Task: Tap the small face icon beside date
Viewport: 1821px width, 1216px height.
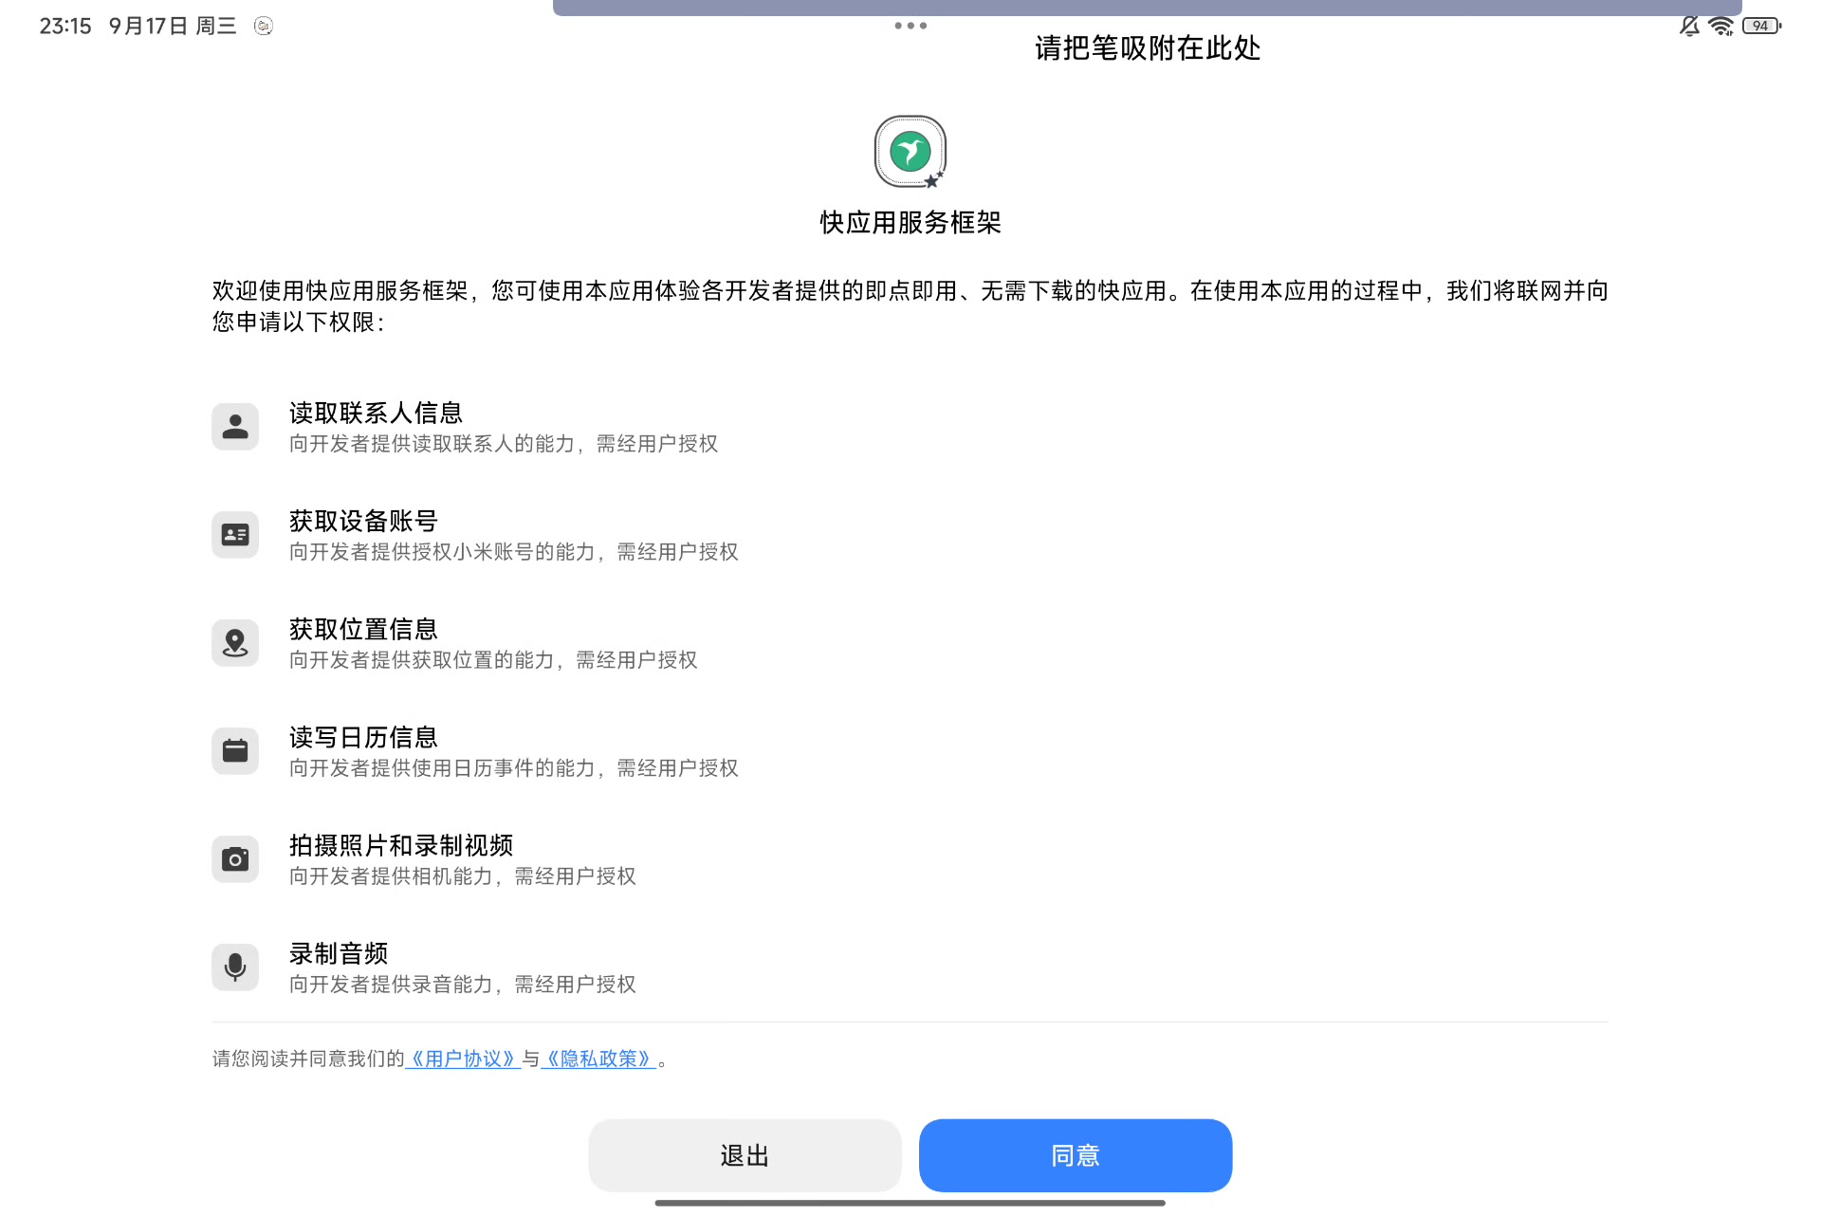Action: 264,27
